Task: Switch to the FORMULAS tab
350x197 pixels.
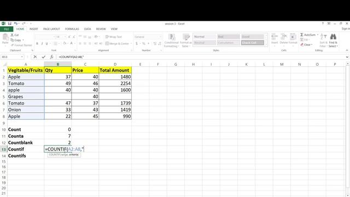Action: click(72, 29)
